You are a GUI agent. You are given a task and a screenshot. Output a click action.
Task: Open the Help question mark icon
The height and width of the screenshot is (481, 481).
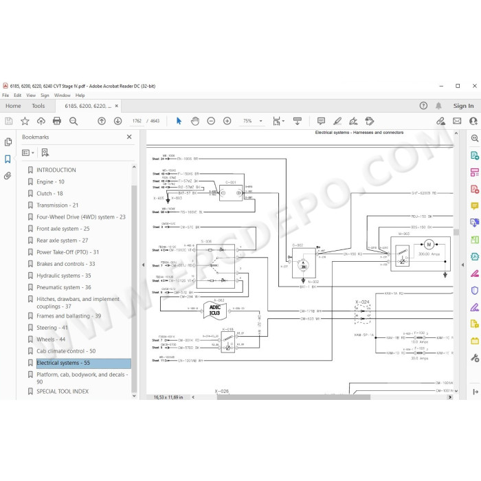(x=423, y=106)
